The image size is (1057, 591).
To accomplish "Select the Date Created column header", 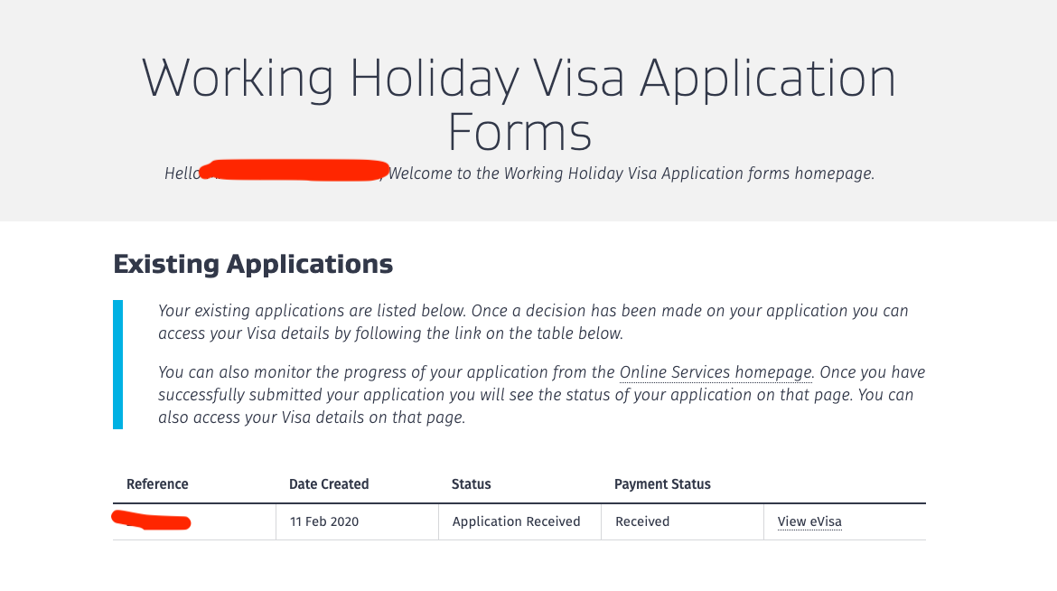I will pyautogui.click(x=329, y=484).
